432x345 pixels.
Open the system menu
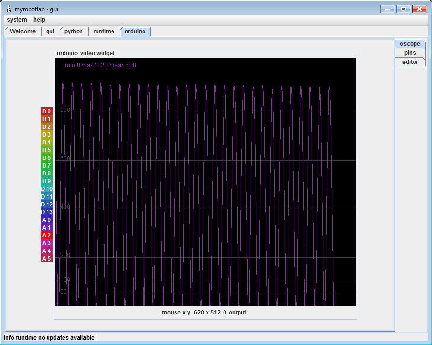17,20
